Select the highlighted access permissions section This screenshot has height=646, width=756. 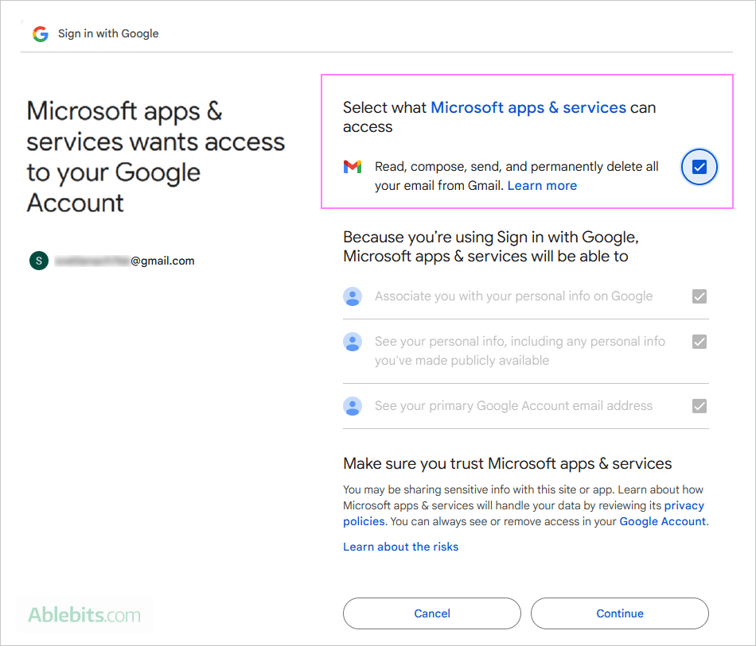pos(527,141)
